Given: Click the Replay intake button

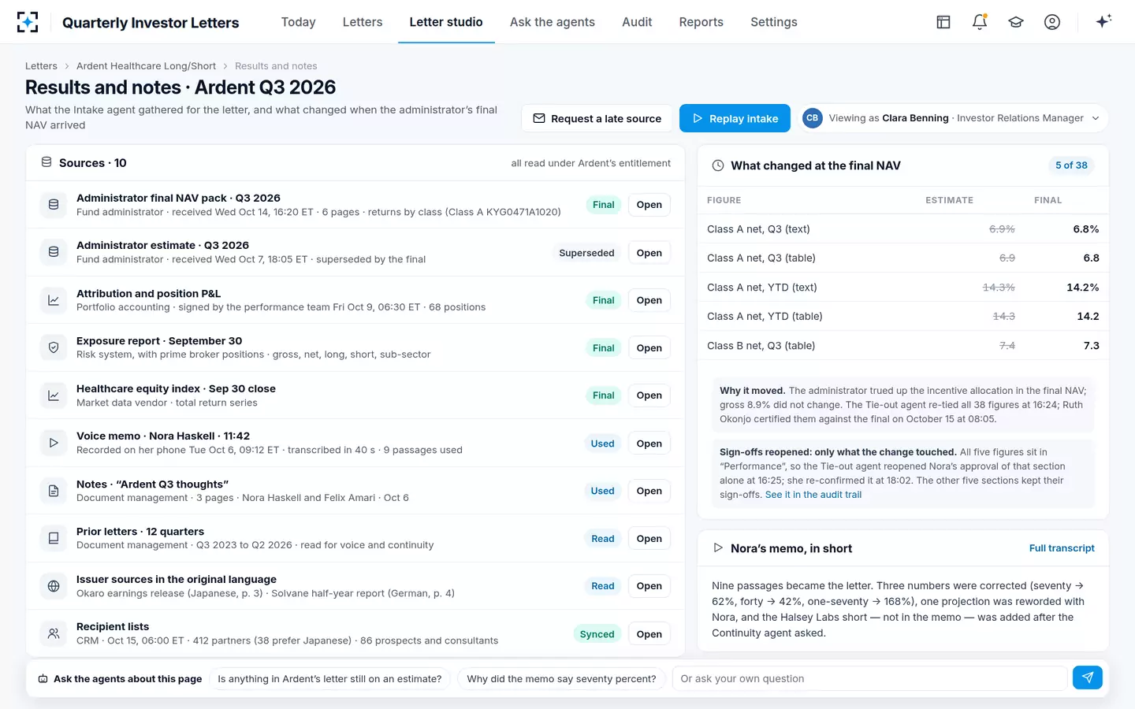Looking at the screenshot, I should click(735, 118).
